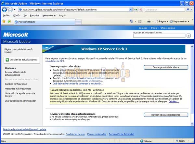Open the Ver menu

(x=25, y=16)
